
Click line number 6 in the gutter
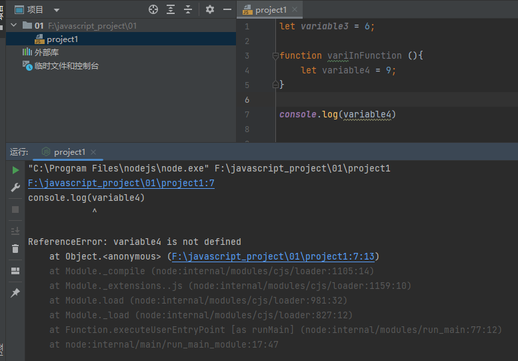(247, 100)
